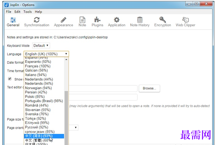Open the Tools menu
Image resolution: width=217 pixels, height=145 pixels.
(x=27, y=12)
